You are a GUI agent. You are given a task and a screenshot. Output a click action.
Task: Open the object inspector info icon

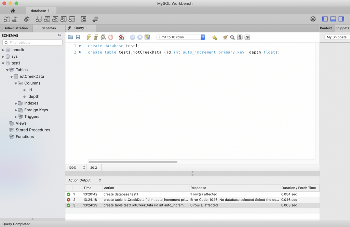pos(27,19)
